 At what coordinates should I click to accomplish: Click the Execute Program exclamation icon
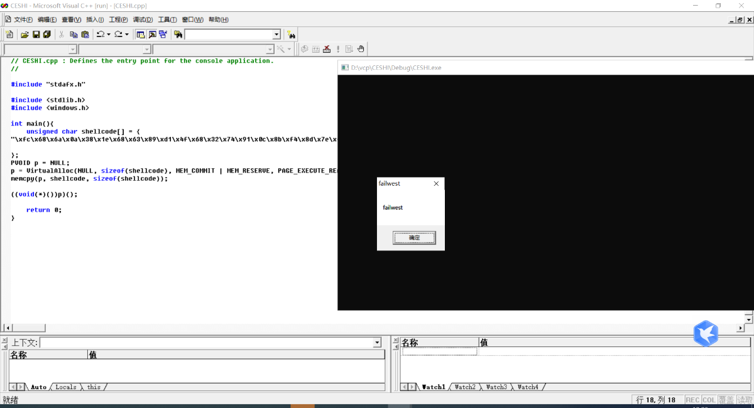(338, 49)
